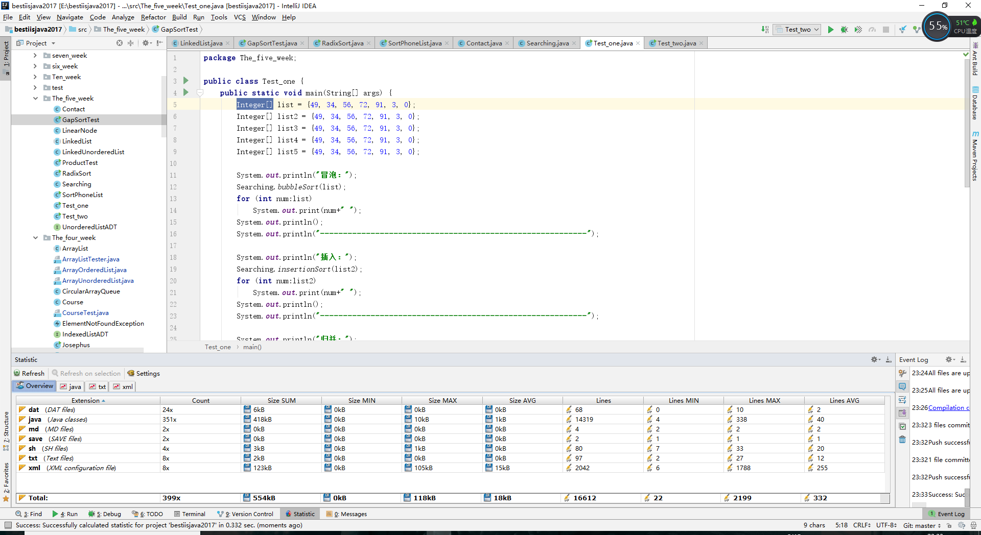Open Settings in the Statistic toolbar
Image resolution: width=981 pixels, height=535 pixels.
point(144,373)
